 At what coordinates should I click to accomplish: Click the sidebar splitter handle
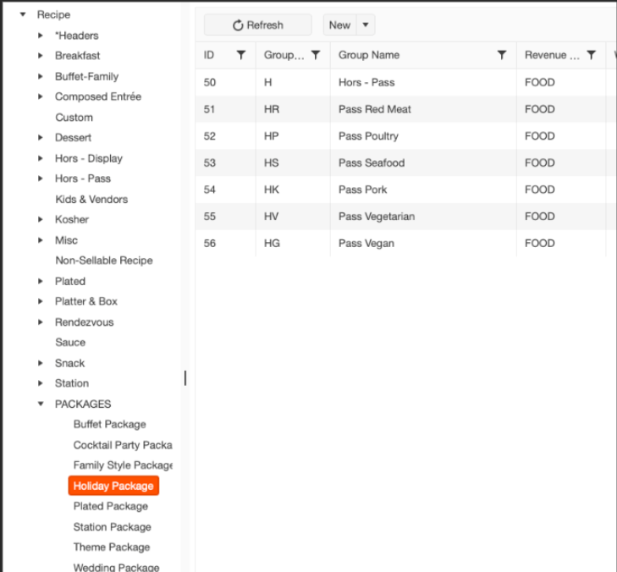click(185, 378)
